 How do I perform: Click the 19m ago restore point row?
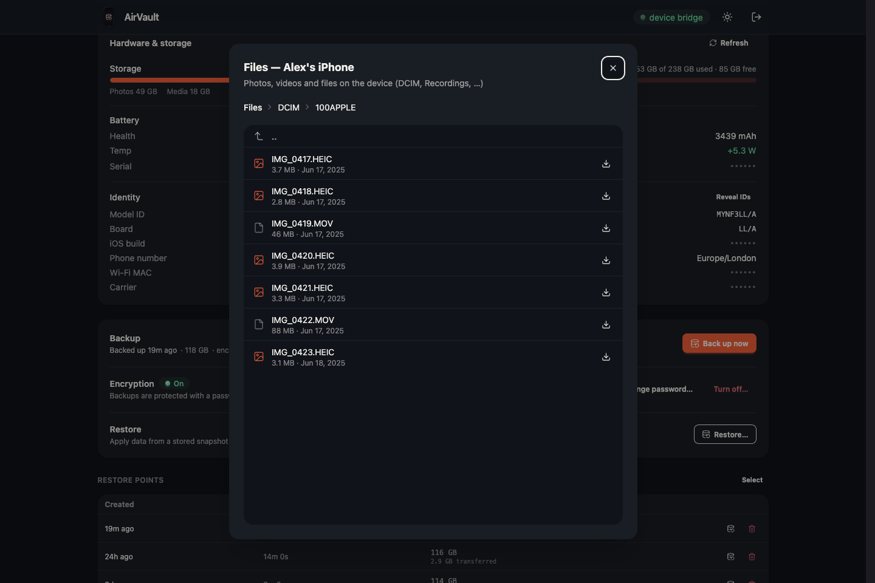(x=433, y=529)
